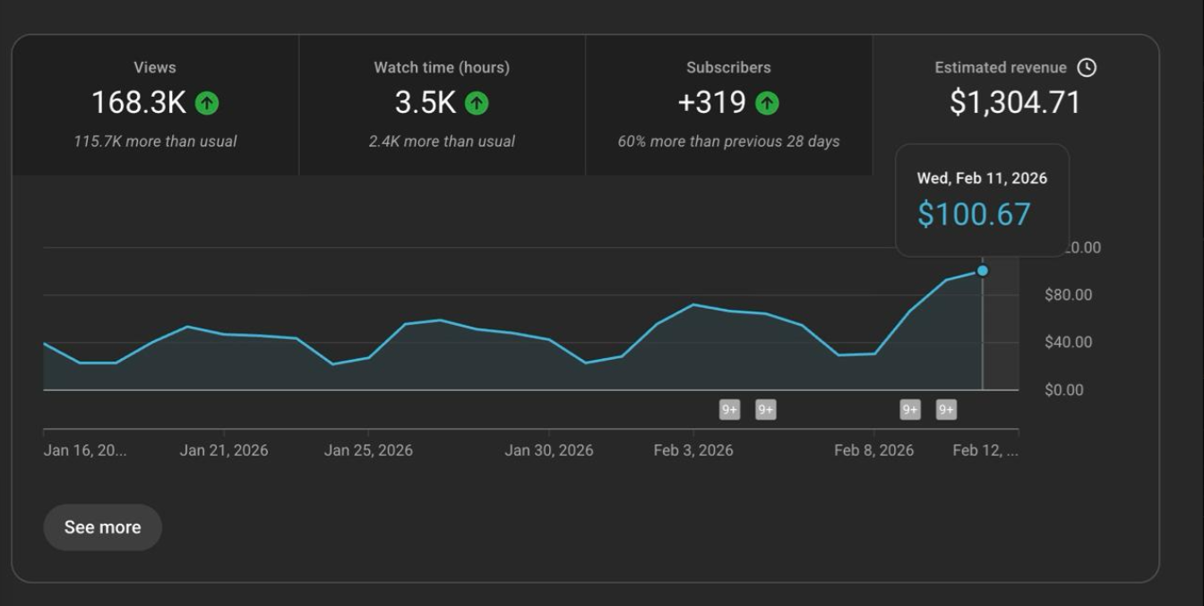Select the Watch time (hours) tab
Viewport: 1204px width, 606px height.
[442, 105]
